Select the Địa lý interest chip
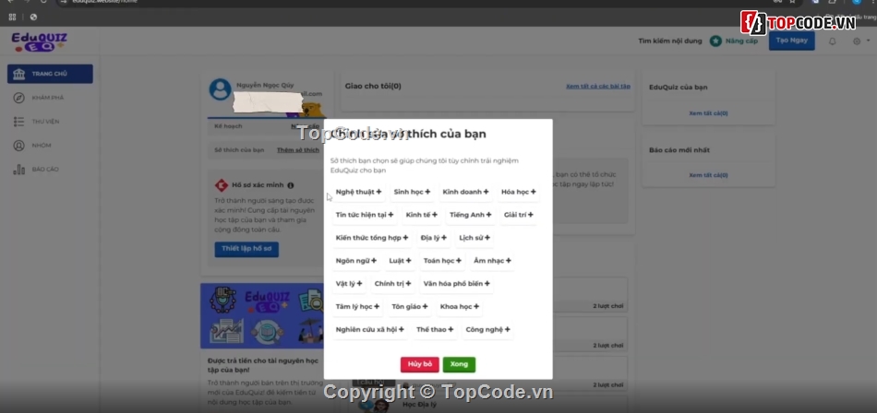This screenshot has width=877, height=413. (434, 238)
